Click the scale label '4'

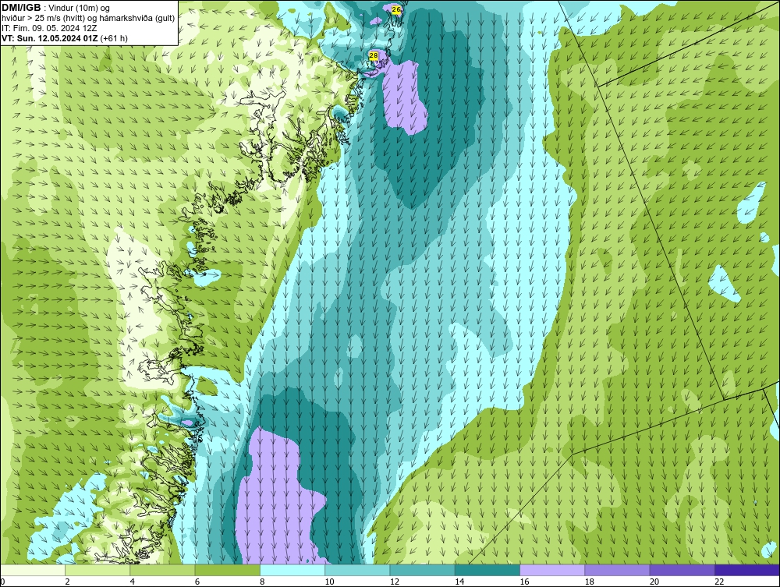point(133,582)
